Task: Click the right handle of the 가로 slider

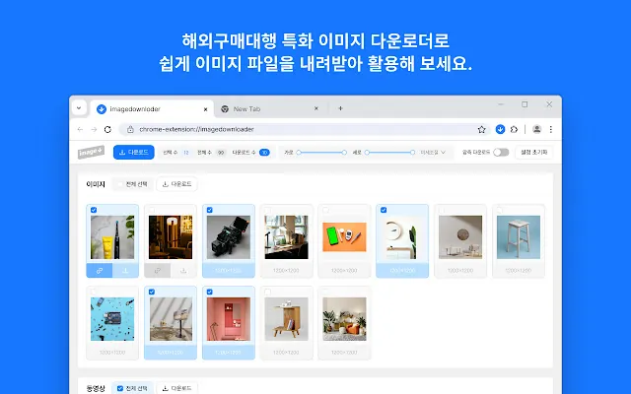Action: pos(344,153)
